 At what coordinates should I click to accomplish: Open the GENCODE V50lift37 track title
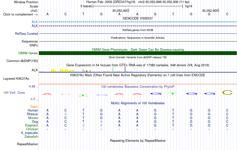tap(138, 18)
